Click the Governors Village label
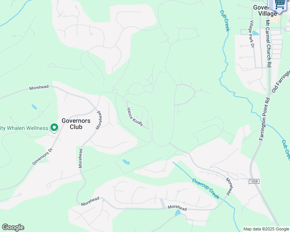This screenshot has height=232, width=290. coord(265,10)
